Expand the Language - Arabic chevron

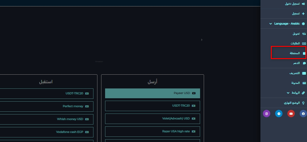(271, 24)
